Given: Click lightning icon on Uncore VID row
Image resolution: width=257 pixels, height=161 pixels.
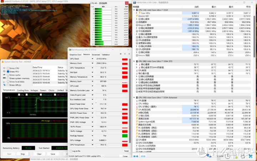Looking at the screenshot, I should [137, 16].
